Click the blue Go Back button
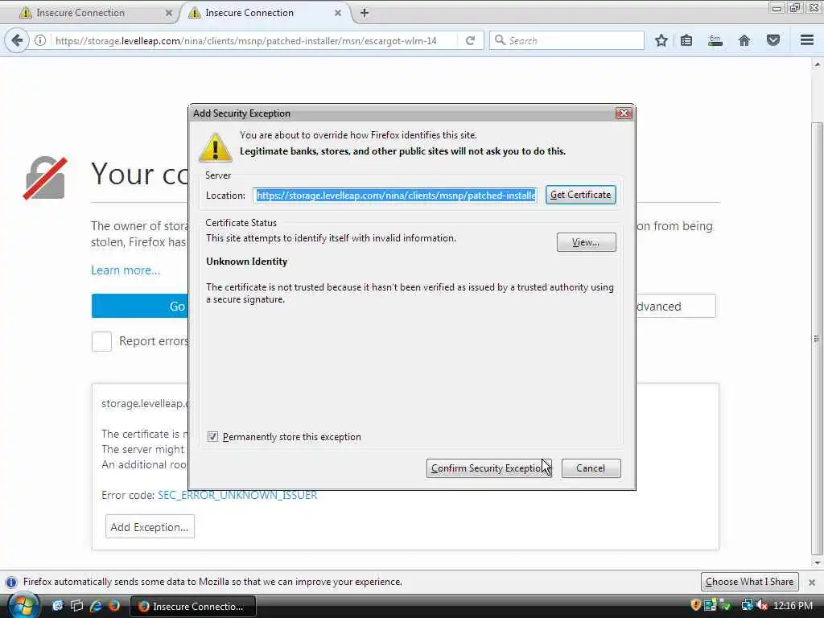The image size is (824, 618). click(140, 306)
